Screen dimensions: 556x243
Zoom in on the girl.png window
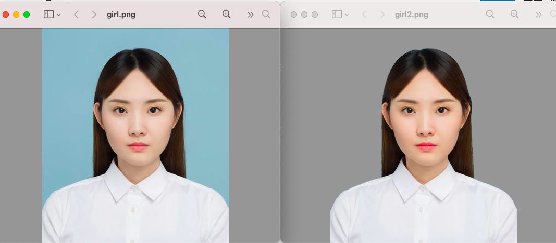click(227, 14)
